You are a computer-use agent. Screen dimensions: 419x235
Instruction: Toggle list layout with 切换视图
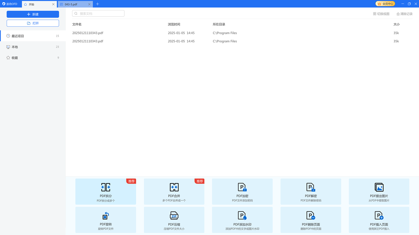click(x=381, y=14)
